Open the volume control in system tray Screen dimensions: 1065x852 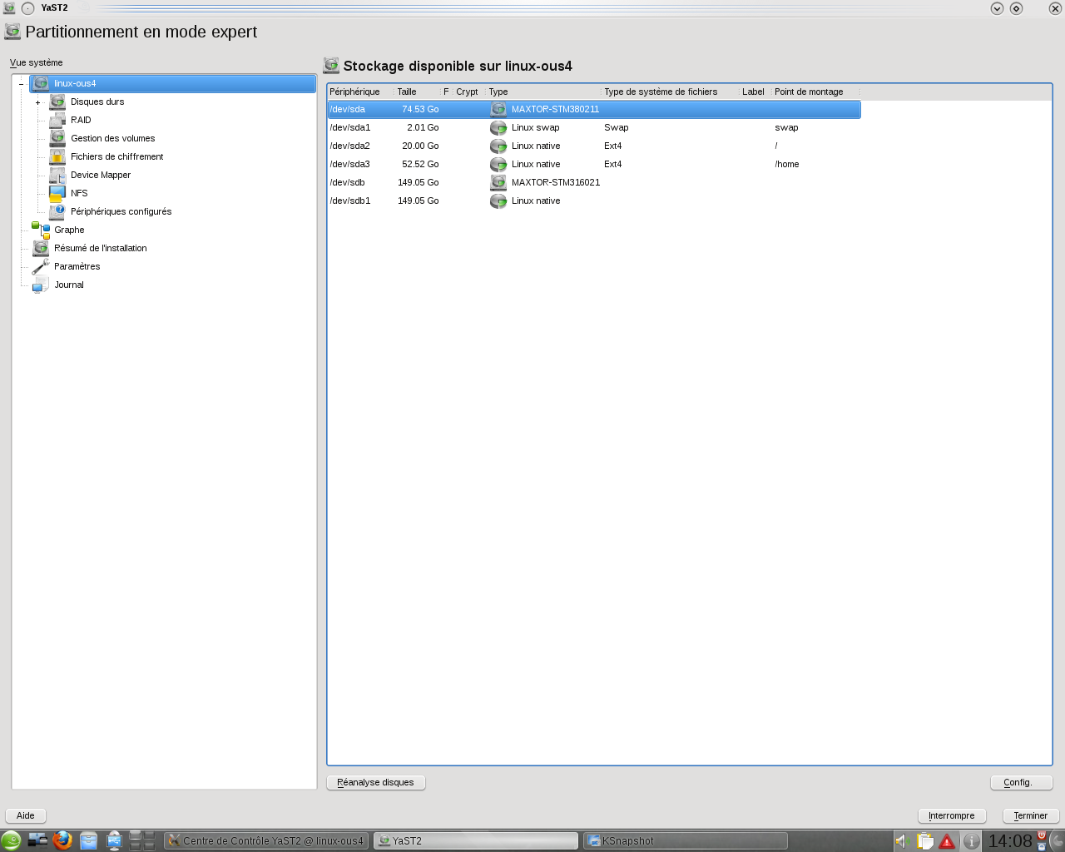click(x=901, y=841)
